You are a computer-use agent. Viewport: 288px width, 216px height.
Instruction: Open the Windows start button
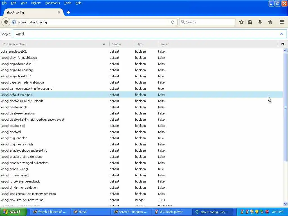(13, 212)
